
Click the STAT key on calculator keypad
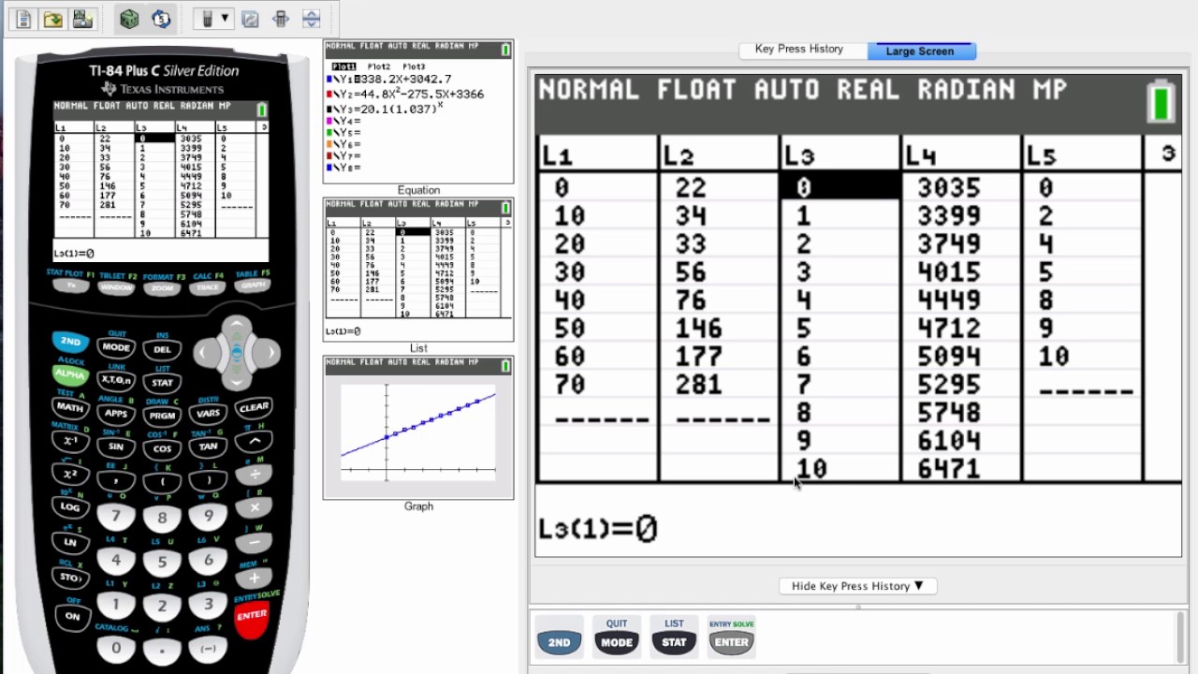(x=162, y=382)
